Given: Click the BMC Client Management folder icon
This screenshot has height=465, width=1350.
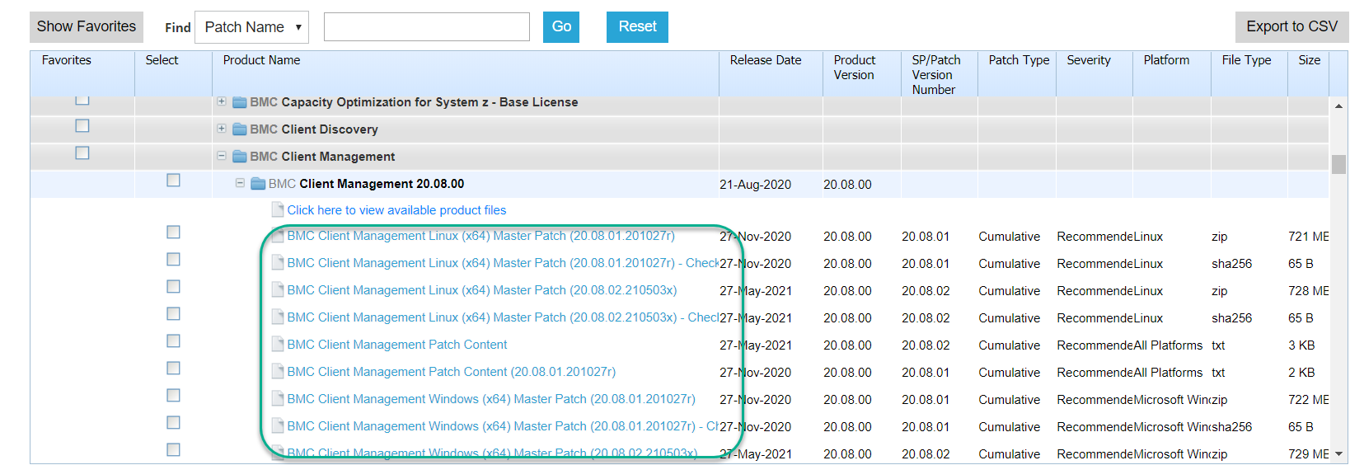Looking at the screenshot, I should 240,157.
